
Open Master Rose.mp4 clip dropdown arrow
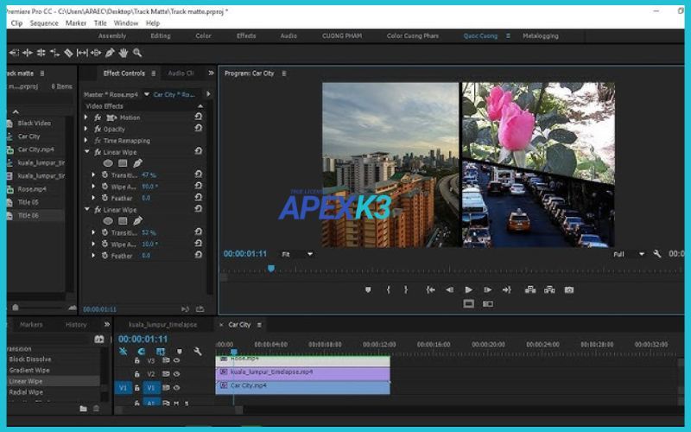tap(146, 94)
